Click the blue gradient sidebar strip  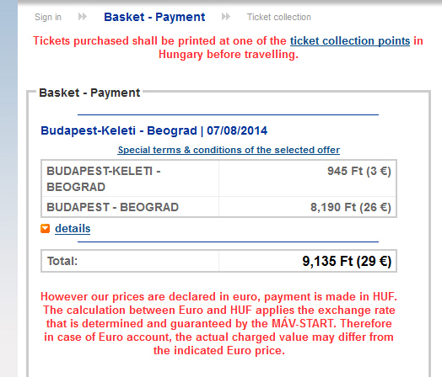[x=8, y=188]
